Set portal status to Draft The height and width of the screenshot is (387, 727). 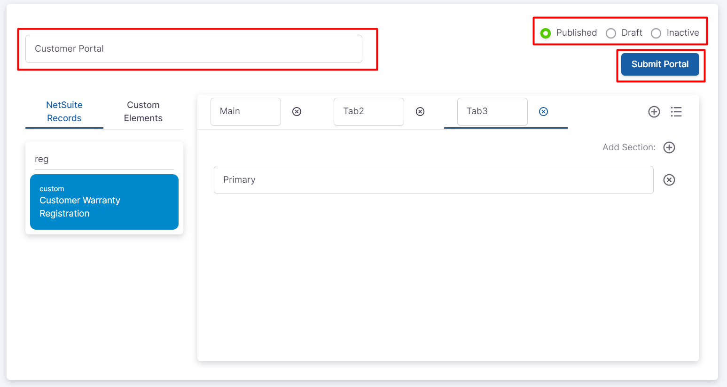611,33
